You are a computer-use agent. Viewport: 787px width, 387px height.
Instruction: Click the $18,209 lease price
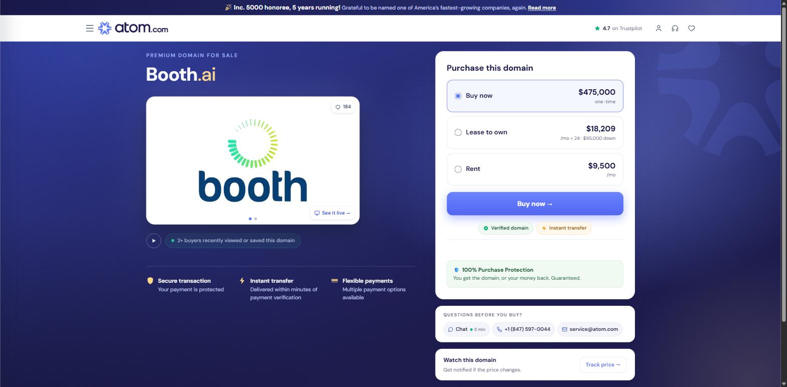pos(601,129)
